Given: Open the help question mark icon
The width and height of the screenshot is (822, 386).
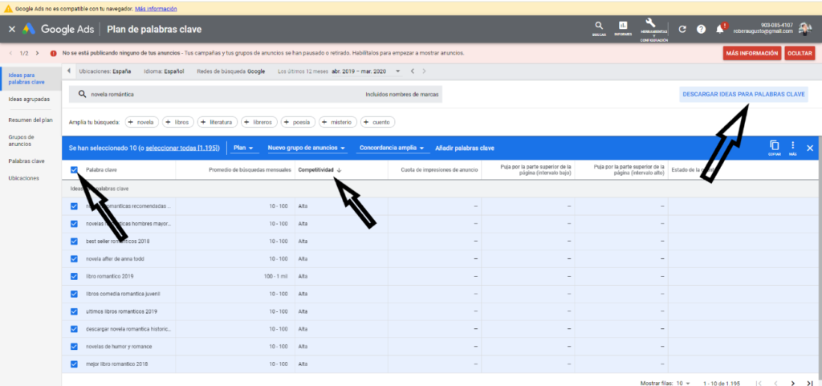Looking at the screenshot, I should (x=701, y=30).
